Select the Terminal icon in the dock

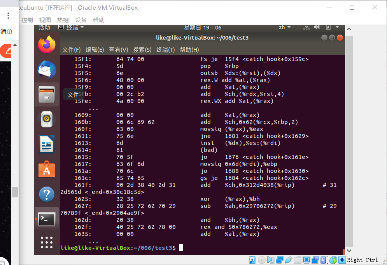pyautogui.click(x=46, y=219)
